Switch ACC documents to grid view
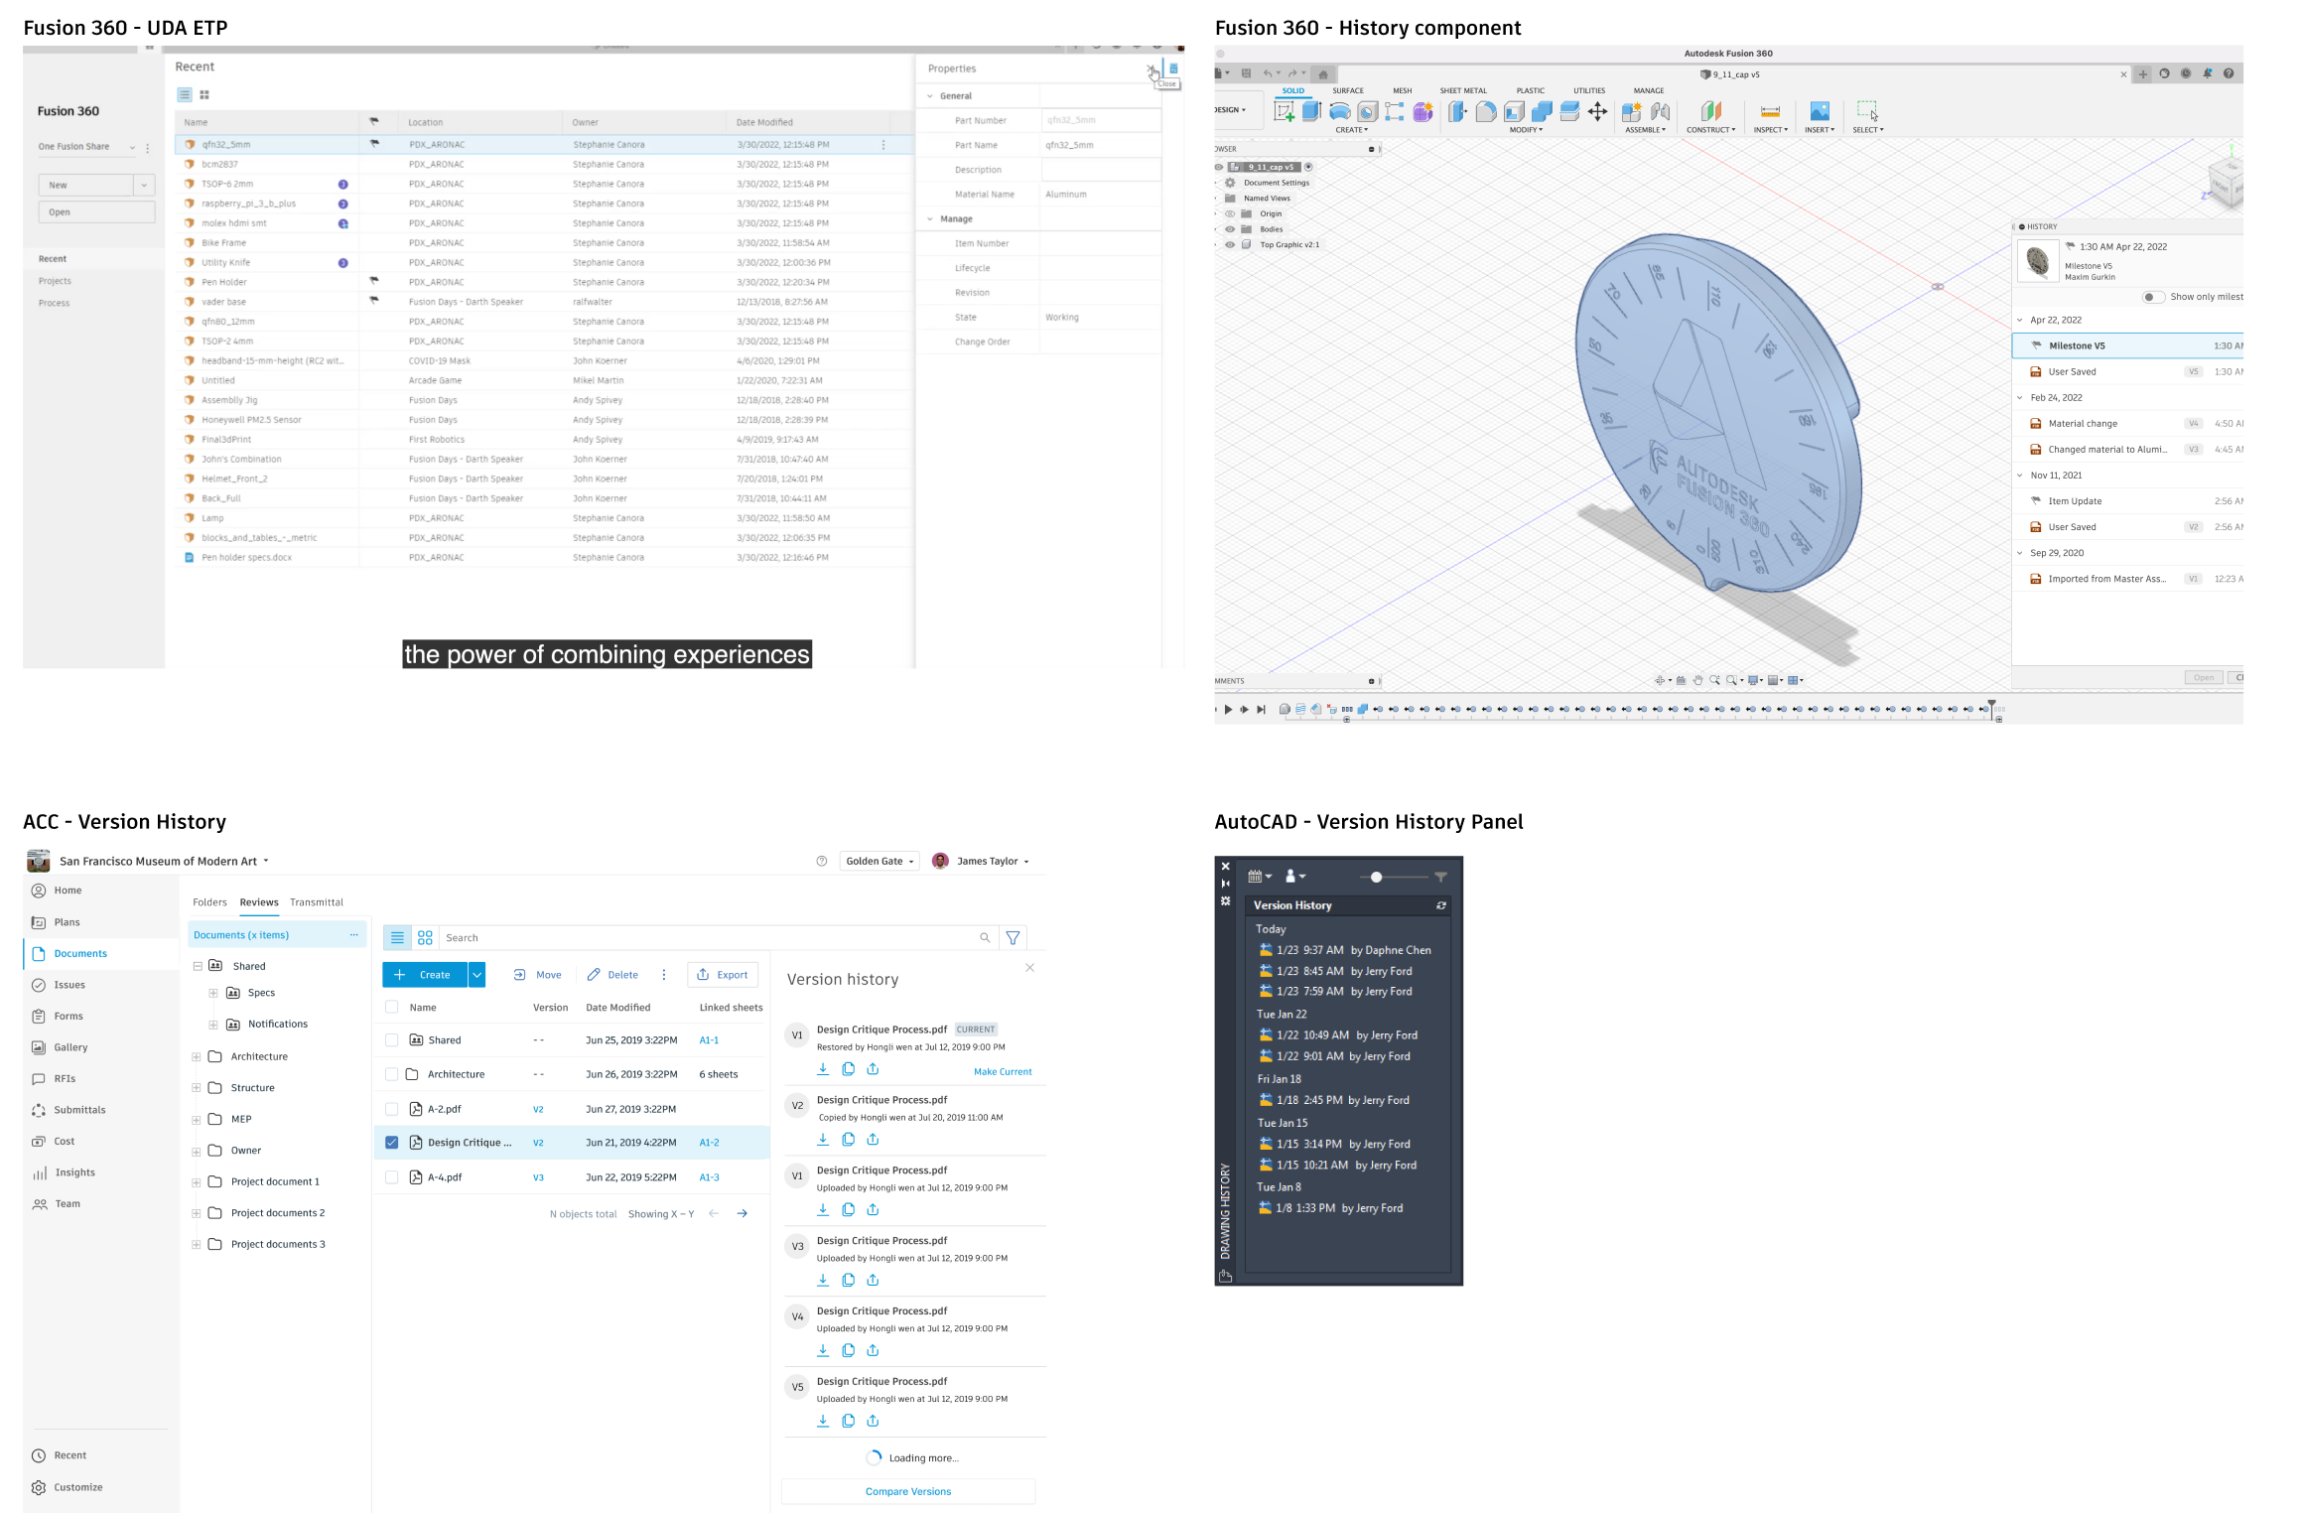 pos(425,937)
